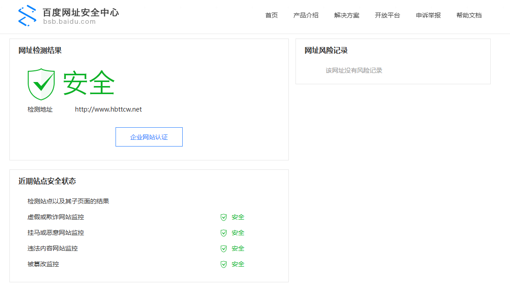Click the Baidu security center logo icon
The width and height of the screenshot is (510, 285).
pos(27,16)
